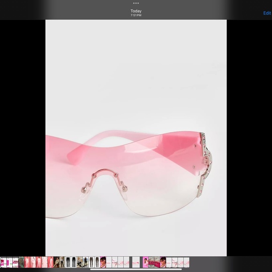Open thumbnail of woman in black outdoors

point(85,262)
